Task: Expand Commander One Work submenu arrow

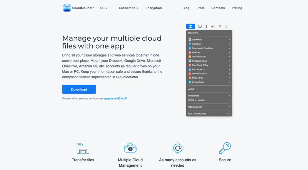Action: tap(229, 48)
